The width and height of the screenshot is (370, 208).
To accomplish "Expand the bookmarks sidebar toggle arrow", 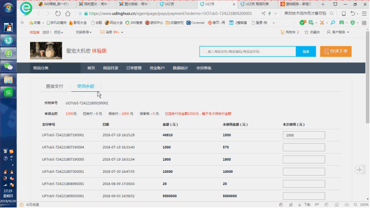I will click(x=22, y=23).
